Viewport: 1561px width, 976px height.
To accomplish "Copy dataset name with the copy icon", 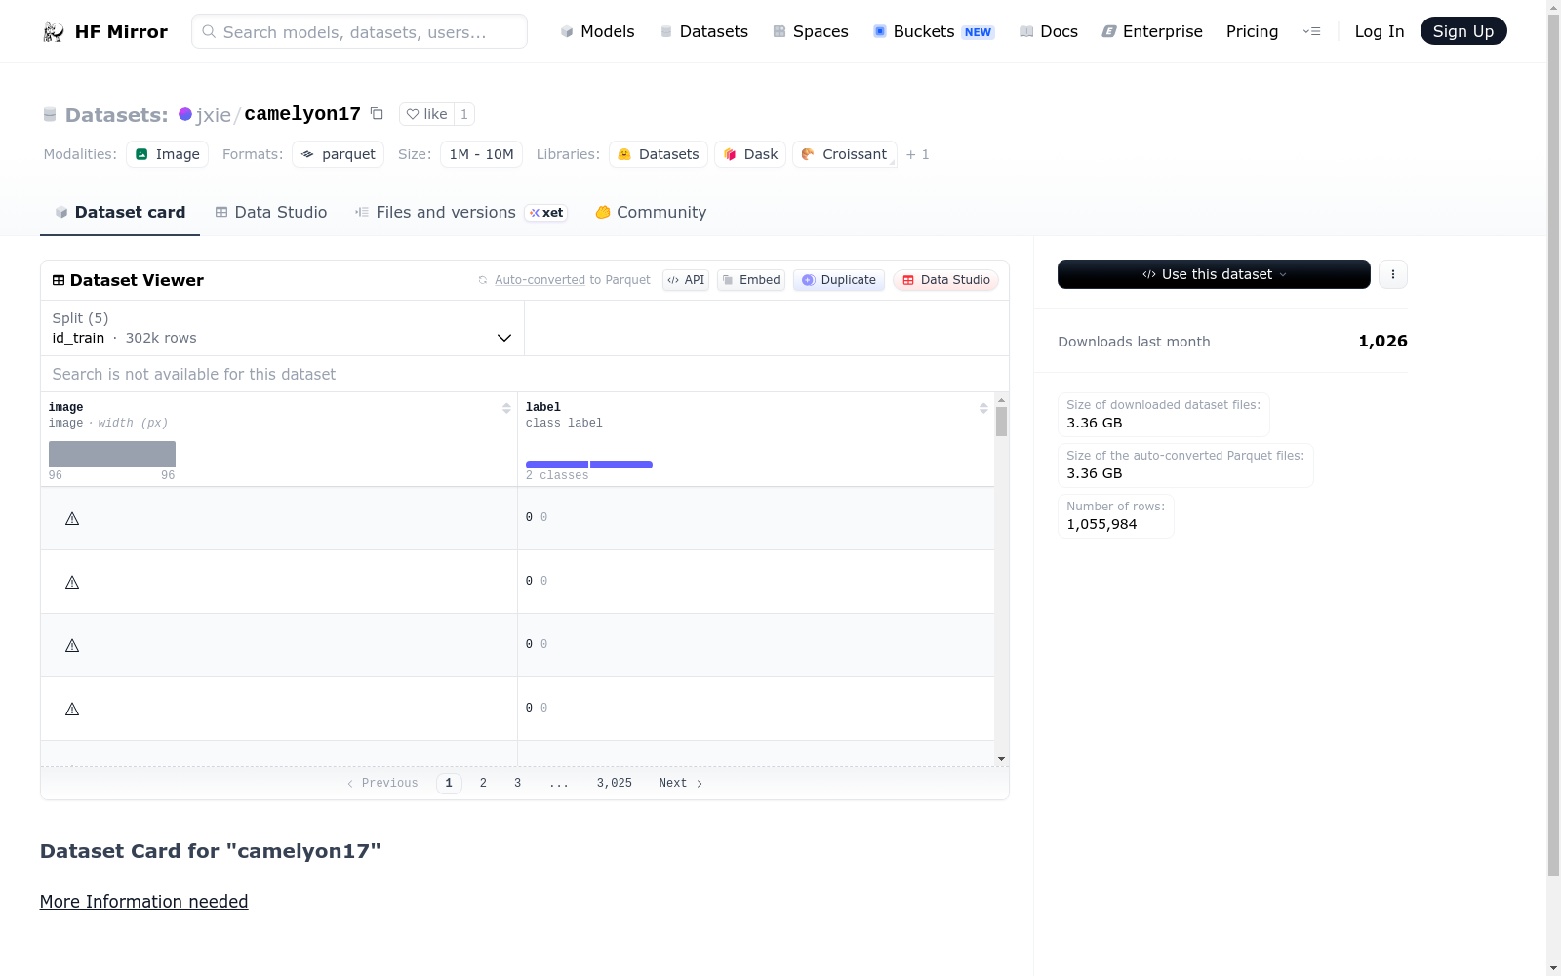I will point(377,114).
